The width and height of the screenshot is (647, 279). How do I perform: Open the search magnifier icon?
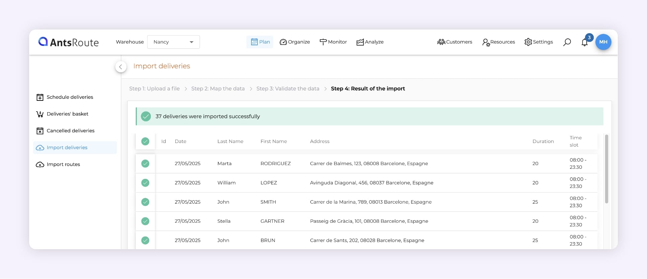point(567,42)
